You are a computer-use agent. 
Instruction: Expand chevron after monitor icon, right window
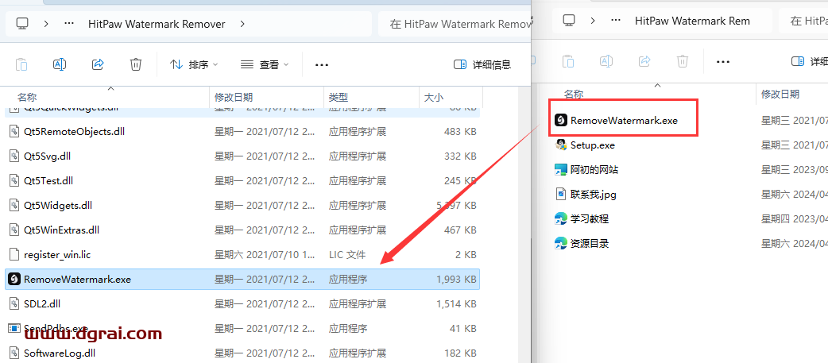click(x=593, y=21)
